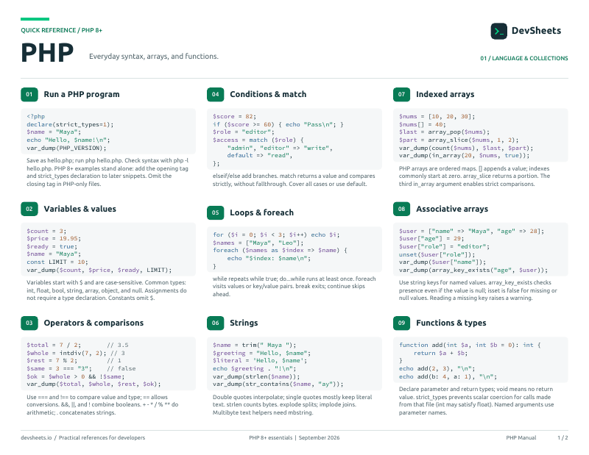The image size is (589, 455).
Task: Click the var_dump(str_contains($name, "ay")); line
Action: pos(278,384)
